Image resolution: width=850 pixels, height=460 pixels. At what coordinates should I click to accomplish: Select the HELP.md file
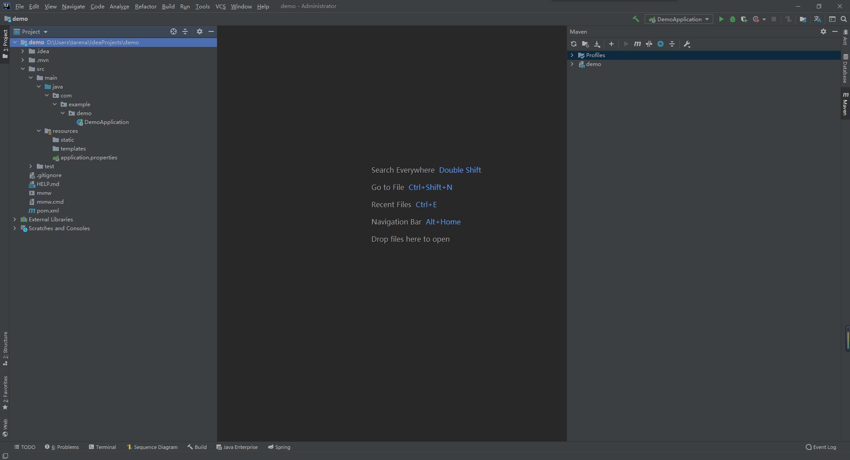click(x=44, y=184)
